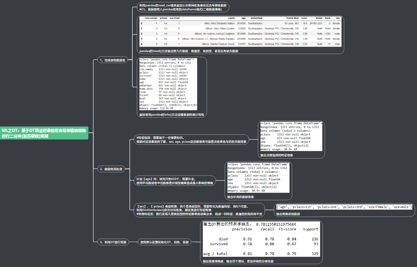Click the '补全【age】列' node
Viewport: 417px width, 267px height.
(175, 181)
